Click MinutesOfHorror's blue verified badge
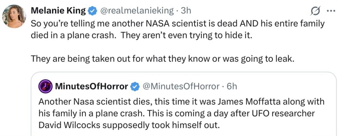 click(134, 86)
